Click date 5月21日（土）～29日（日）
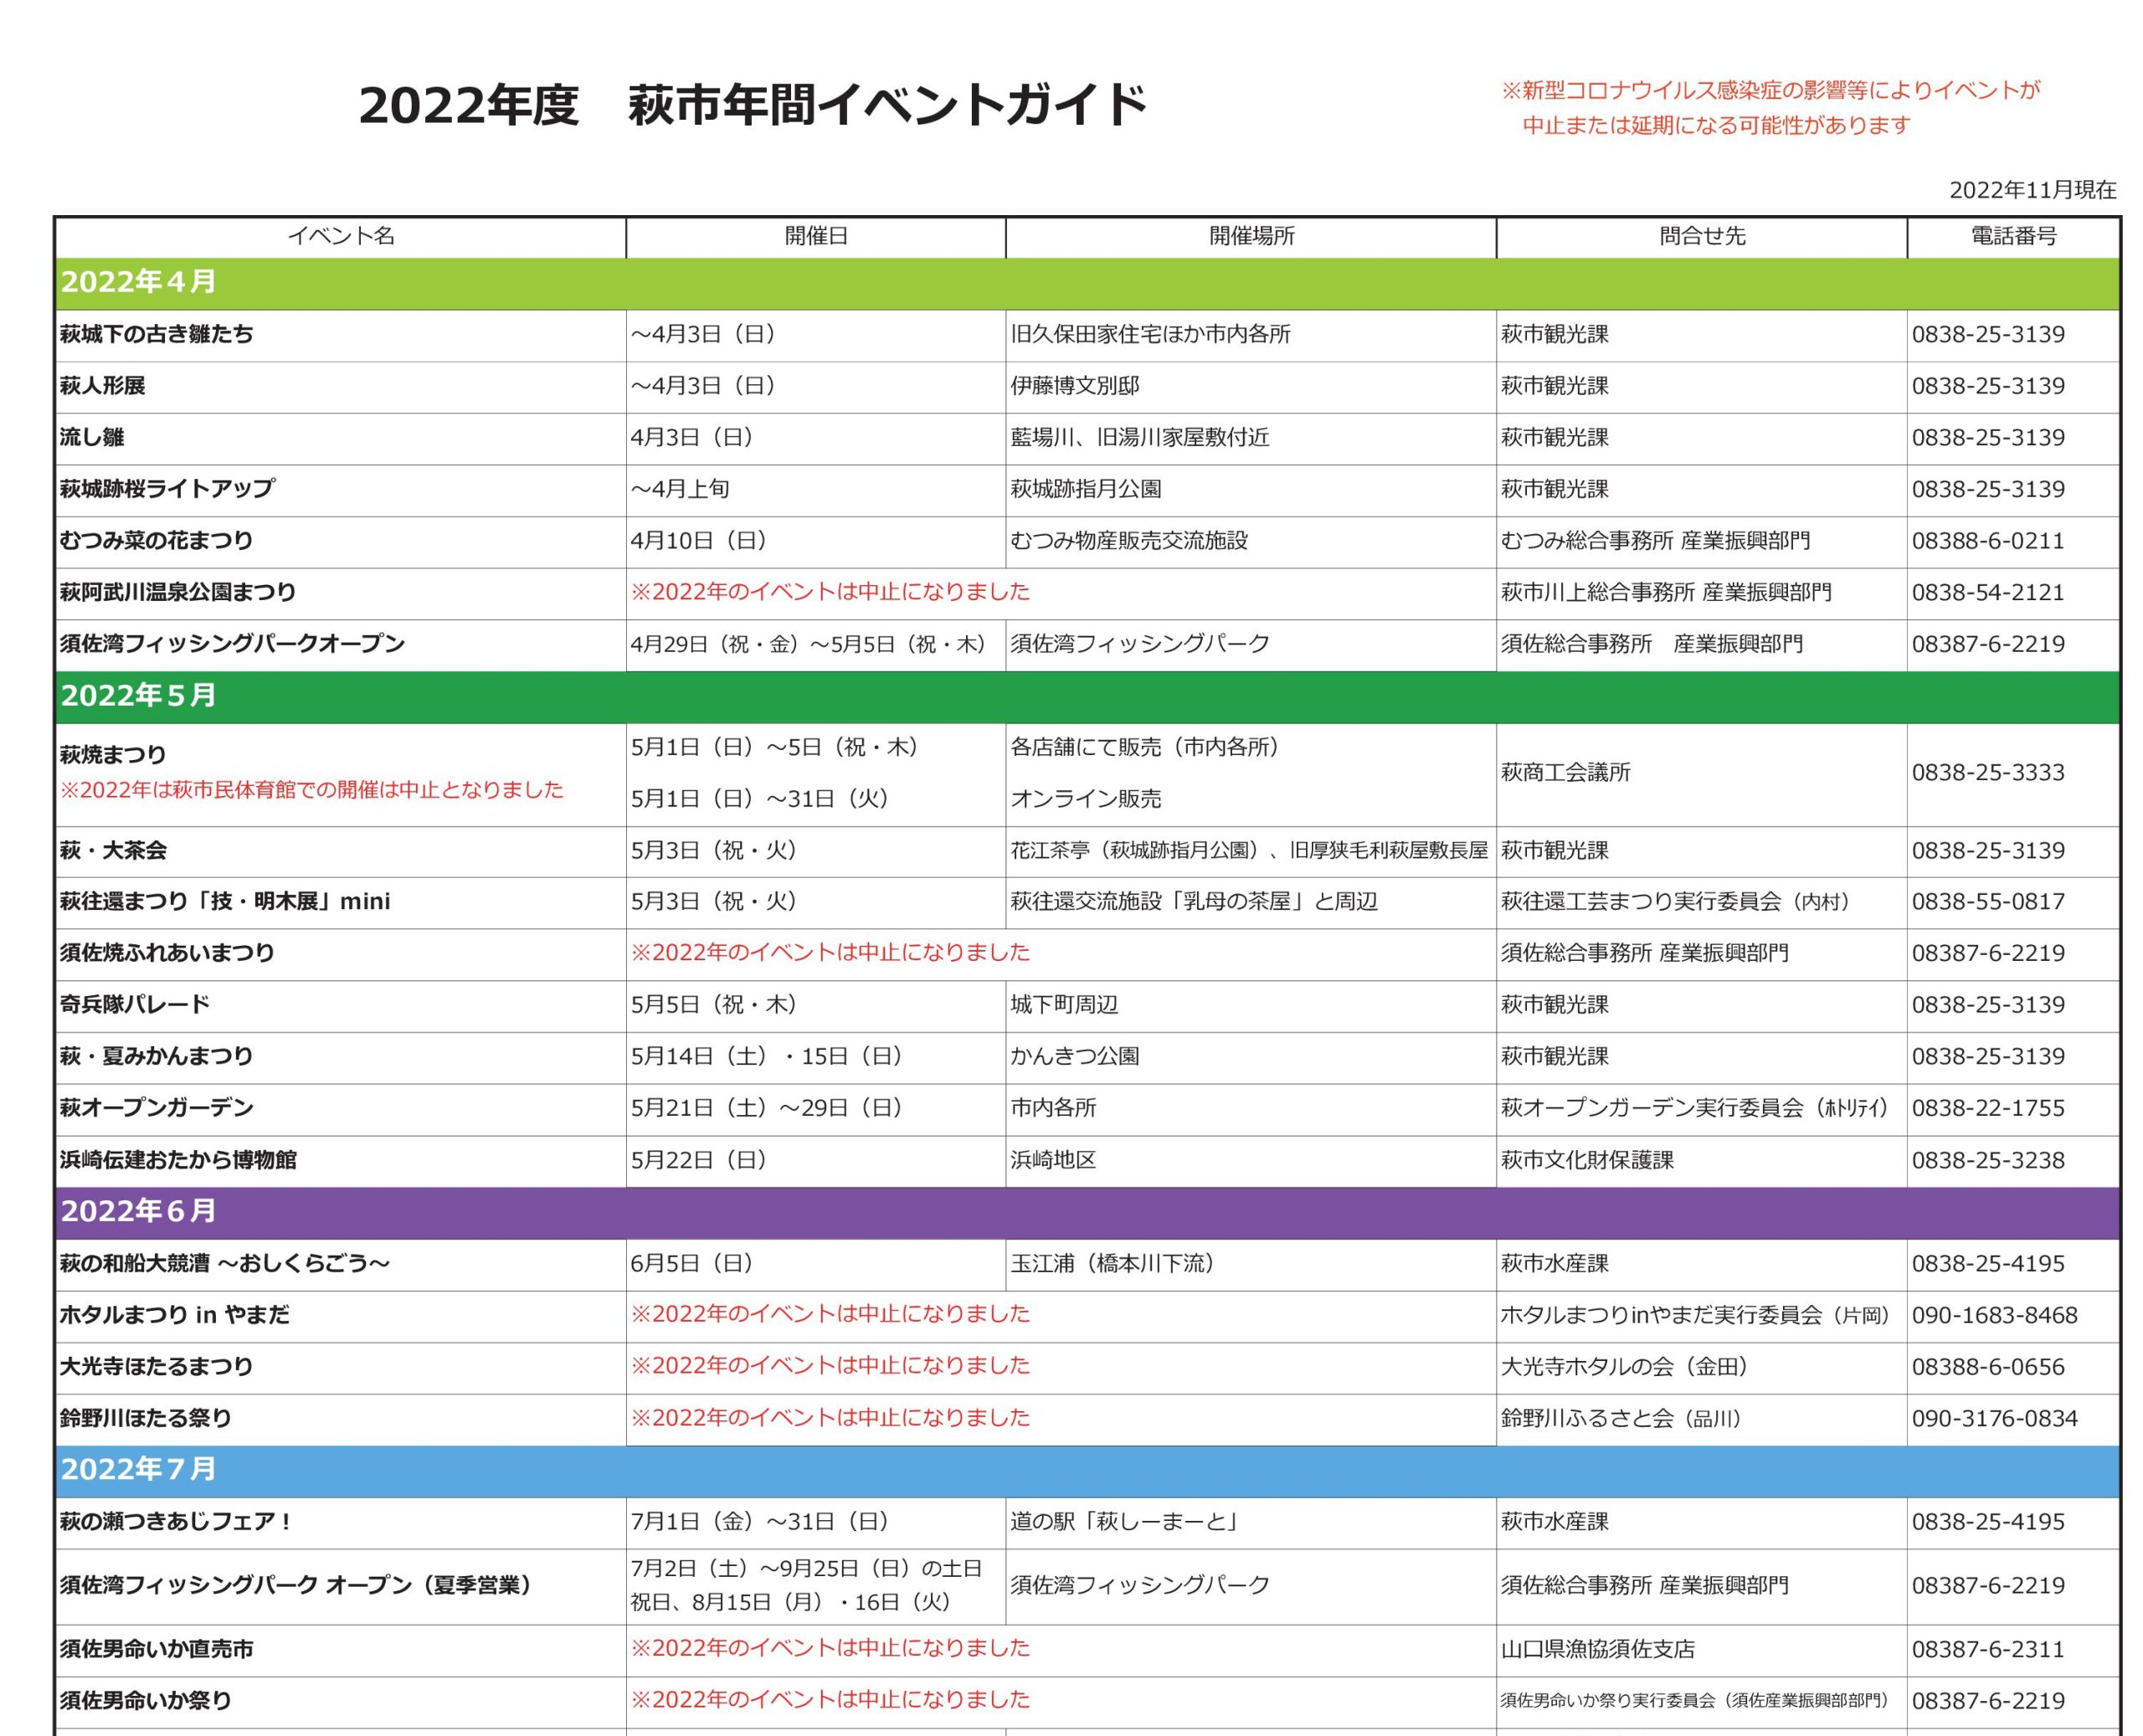Screen dimensions: 2143x1736 pyautogui.click(x=768, y=1108)
